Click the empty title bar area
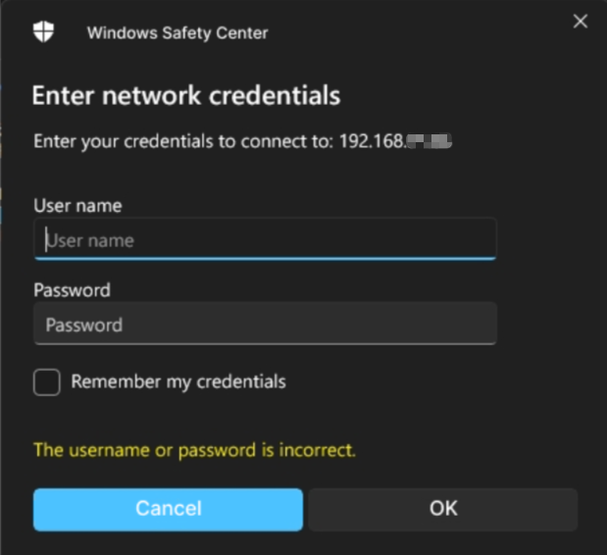The image size is (607, 555). [x=412, y=32]
